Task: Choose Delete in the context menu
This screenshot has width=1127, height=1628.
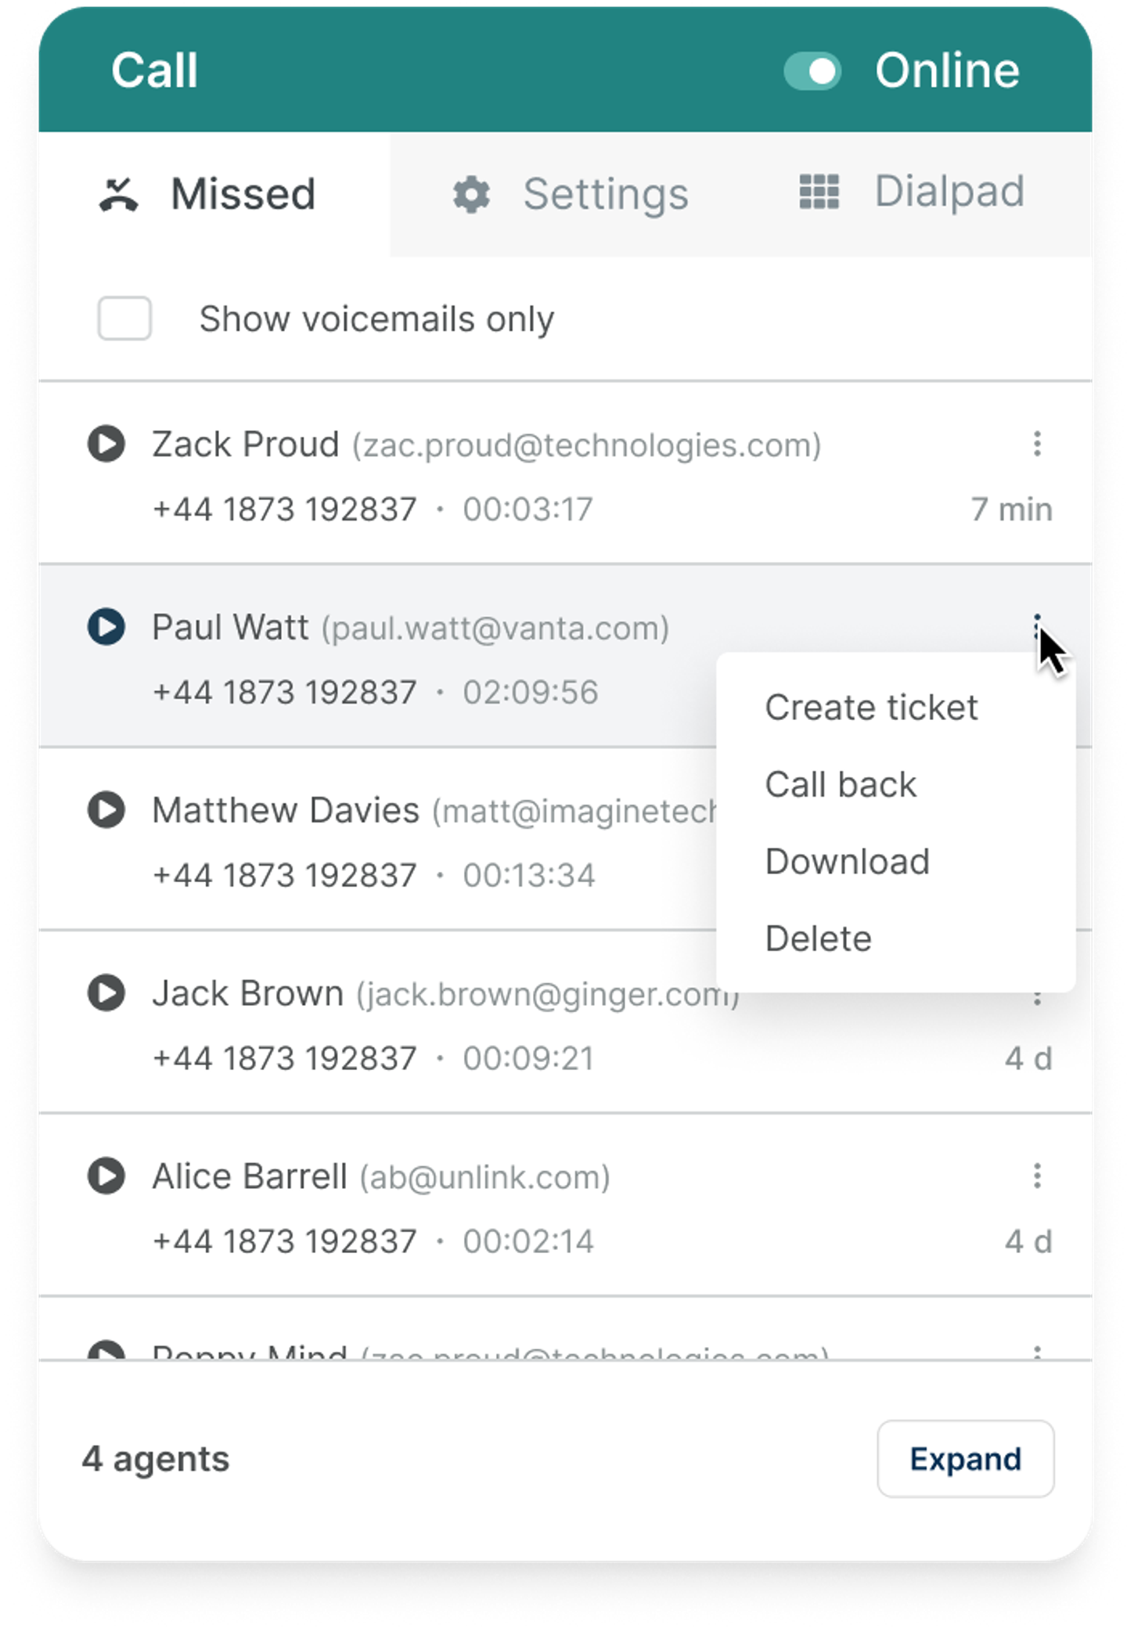Action: point(819,938)
